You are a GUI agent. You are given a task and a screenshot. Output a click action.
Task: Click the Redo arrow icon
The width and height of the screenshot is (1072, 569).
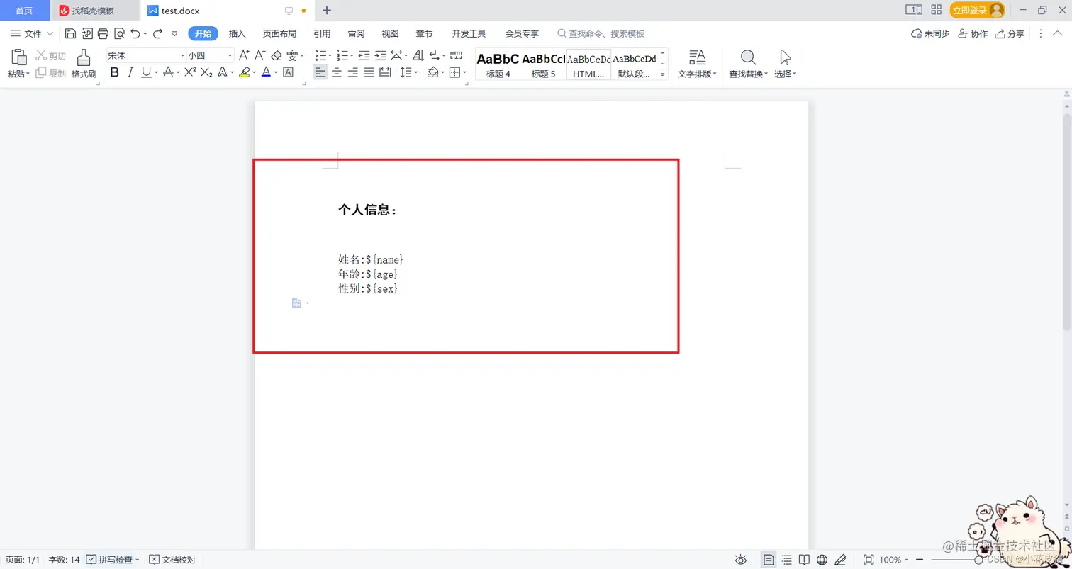point(157,33)
